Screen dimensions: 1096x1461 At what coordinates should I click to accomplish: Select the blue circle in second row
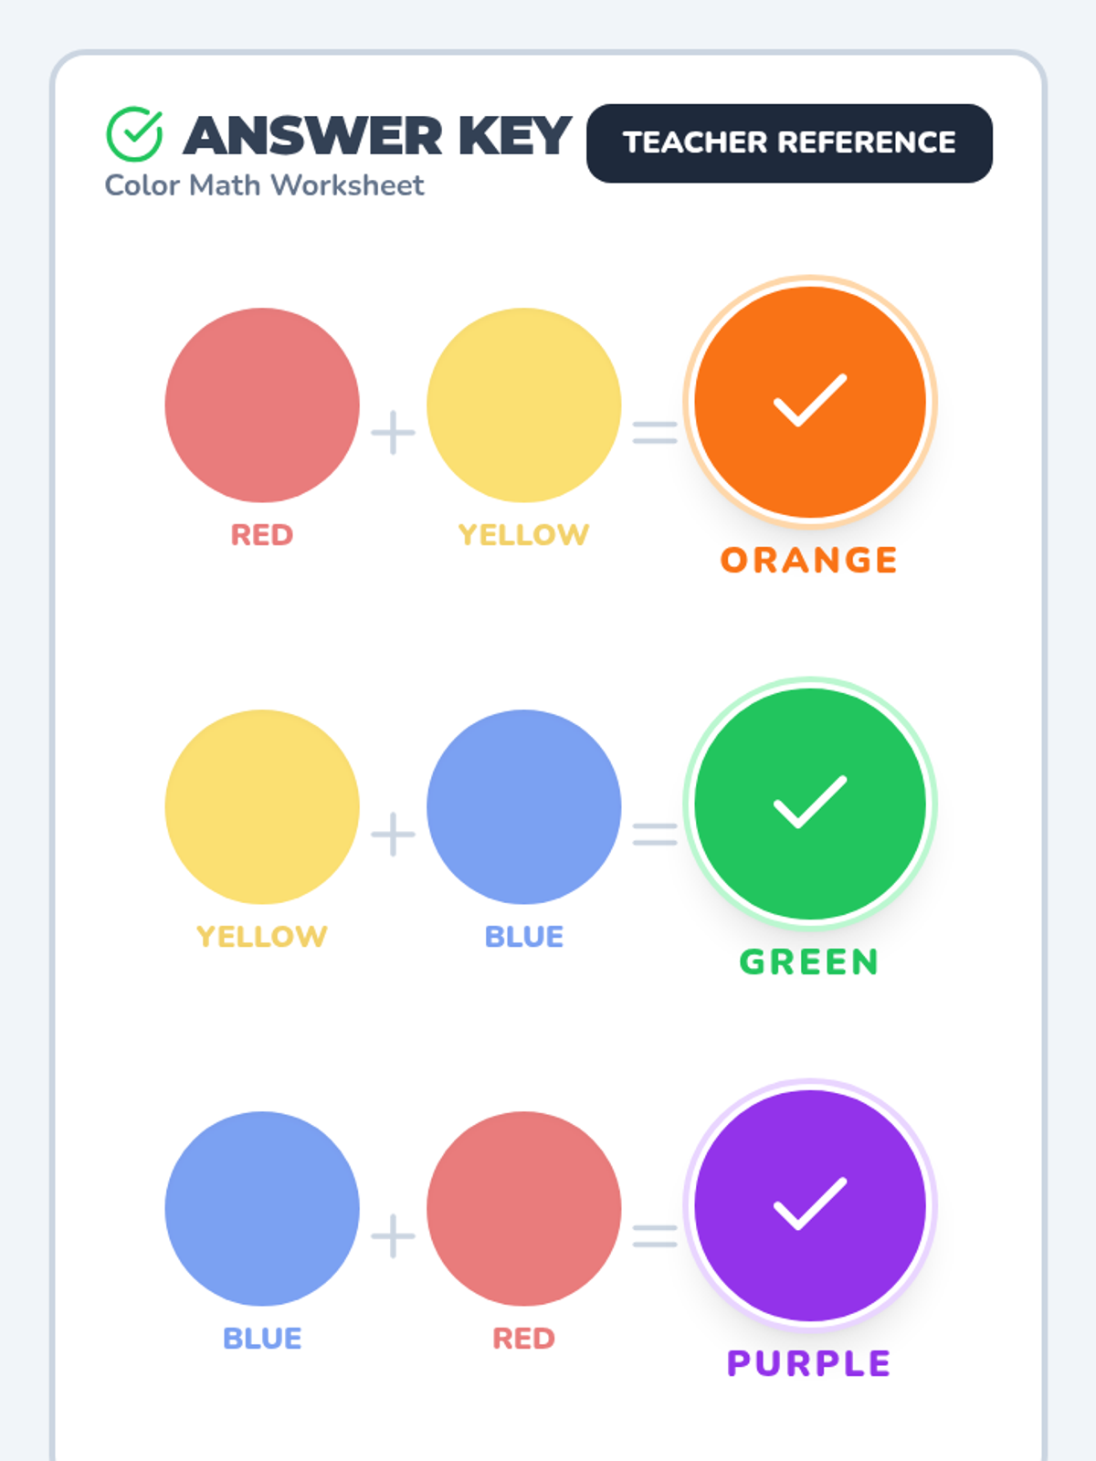[523, 807]
